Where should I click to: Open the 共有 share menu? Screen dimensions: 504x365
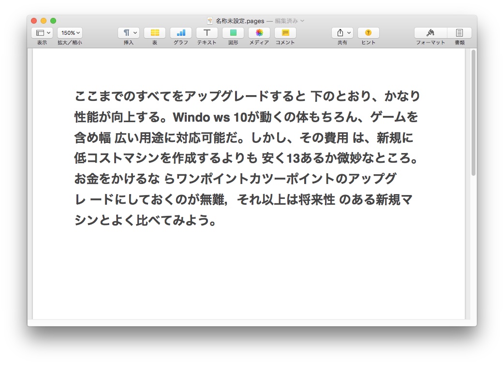pyautogui.click(x=342, y=33)
